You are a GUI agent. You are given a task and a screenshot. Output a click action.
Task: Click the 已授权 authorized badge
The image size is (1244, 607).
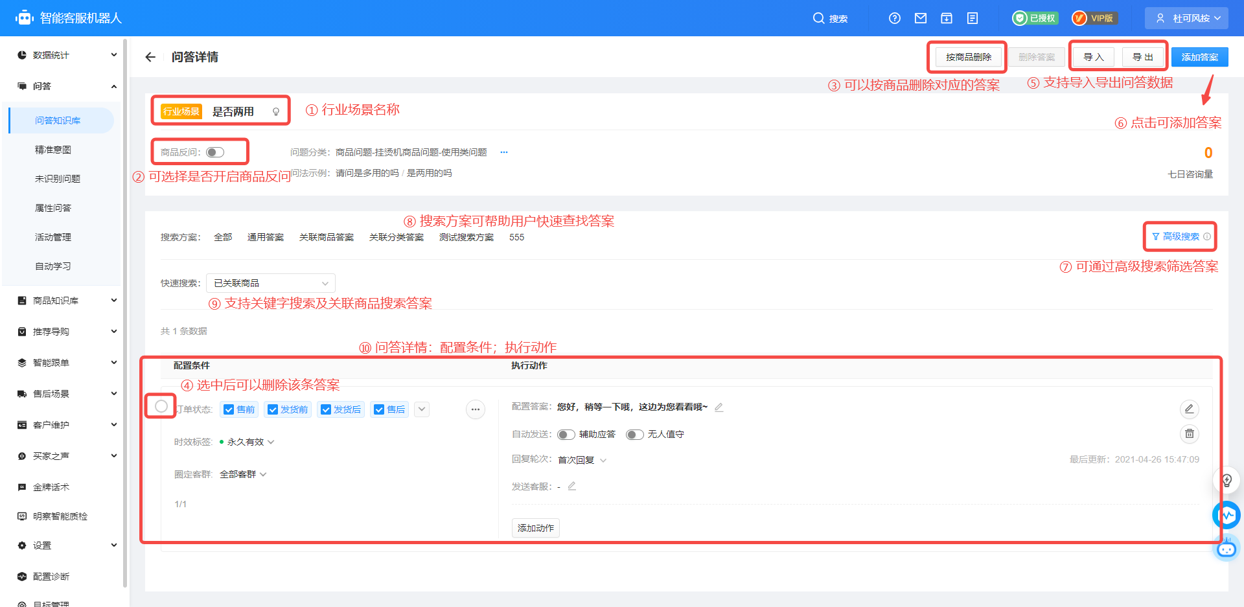click(1035, 18)
